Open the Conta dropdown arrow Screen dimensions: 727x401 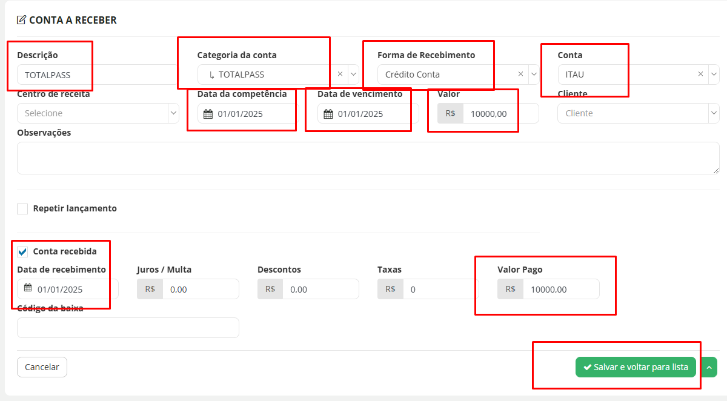pyautogui.click(x=714, y=74)
